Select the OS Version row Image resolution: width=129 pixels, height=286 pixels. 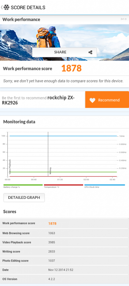point(64,279)
